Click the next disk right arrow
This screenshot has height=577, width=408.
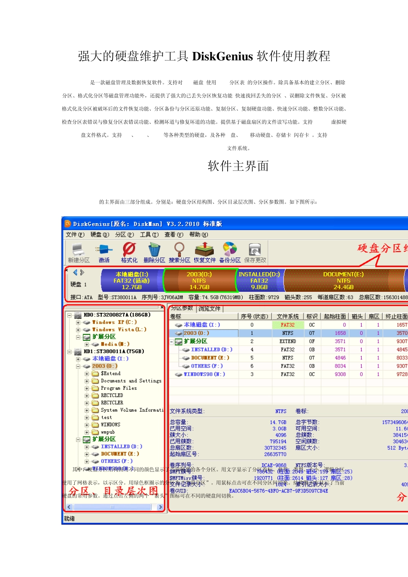(82, 272)
